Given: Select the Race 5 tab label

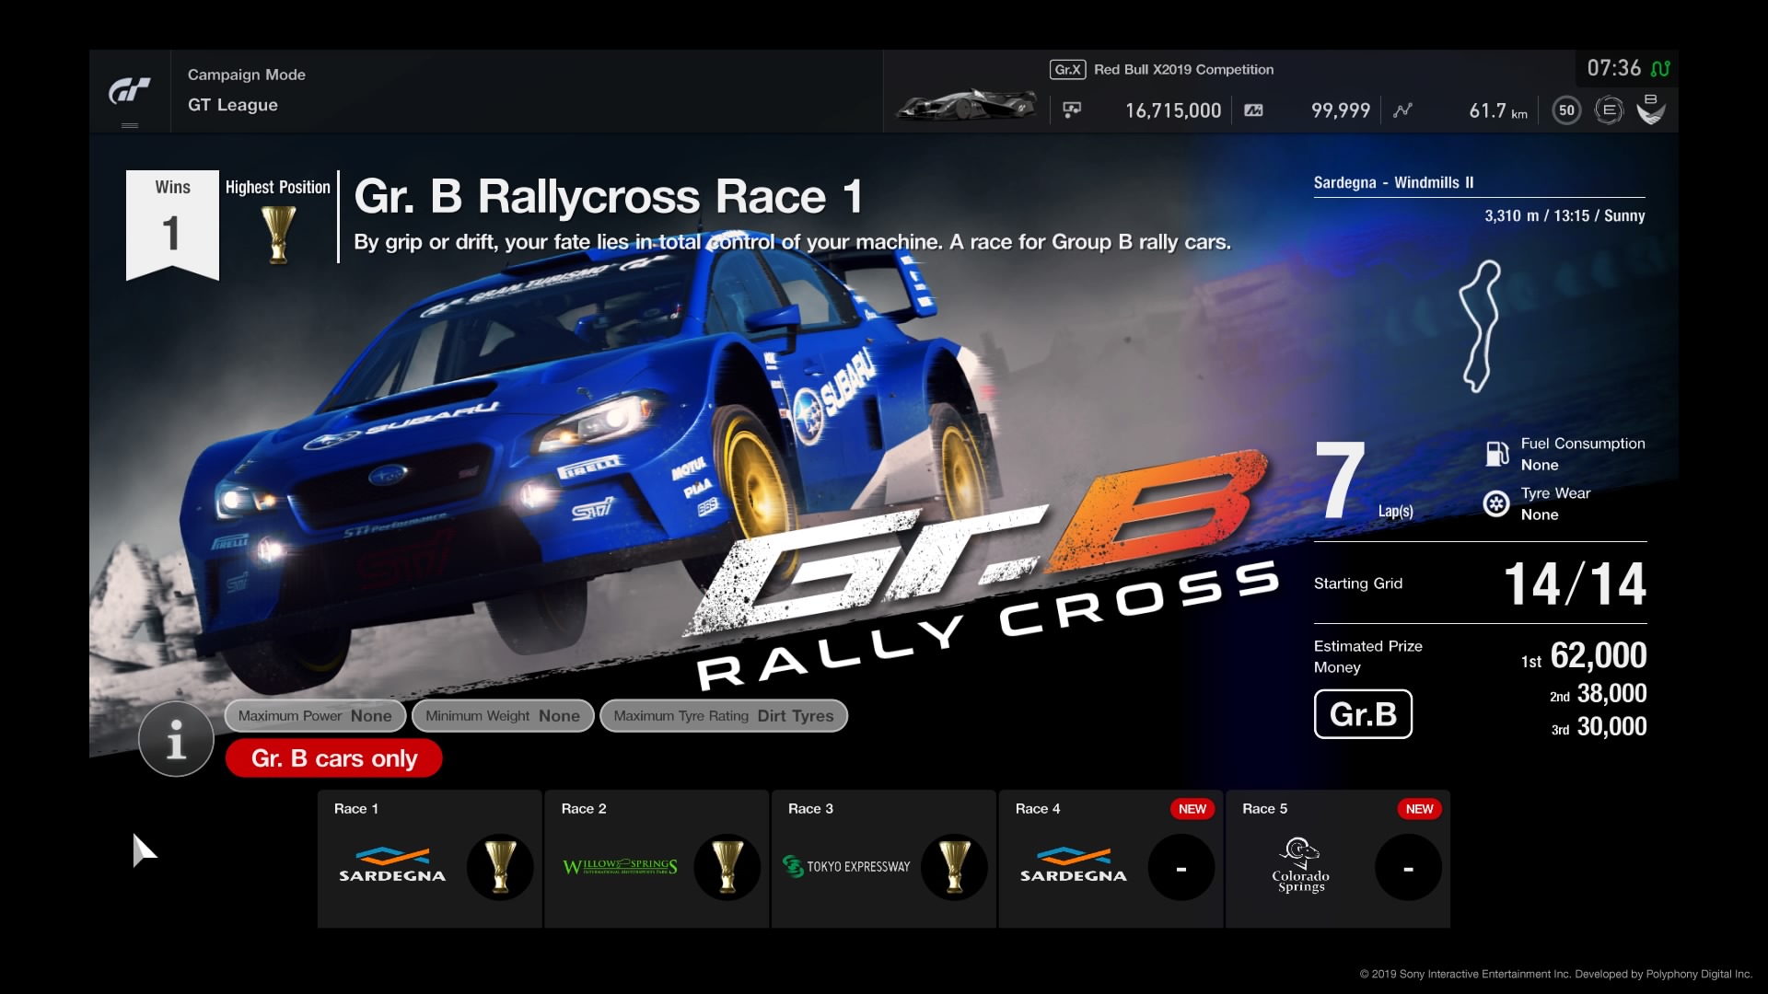Looking at the screenshot, I should [1264, 809].
